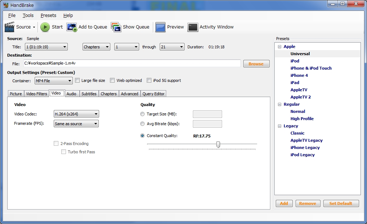Open the end chapter dropdown showing 21
367x224 pixels.
172,47
